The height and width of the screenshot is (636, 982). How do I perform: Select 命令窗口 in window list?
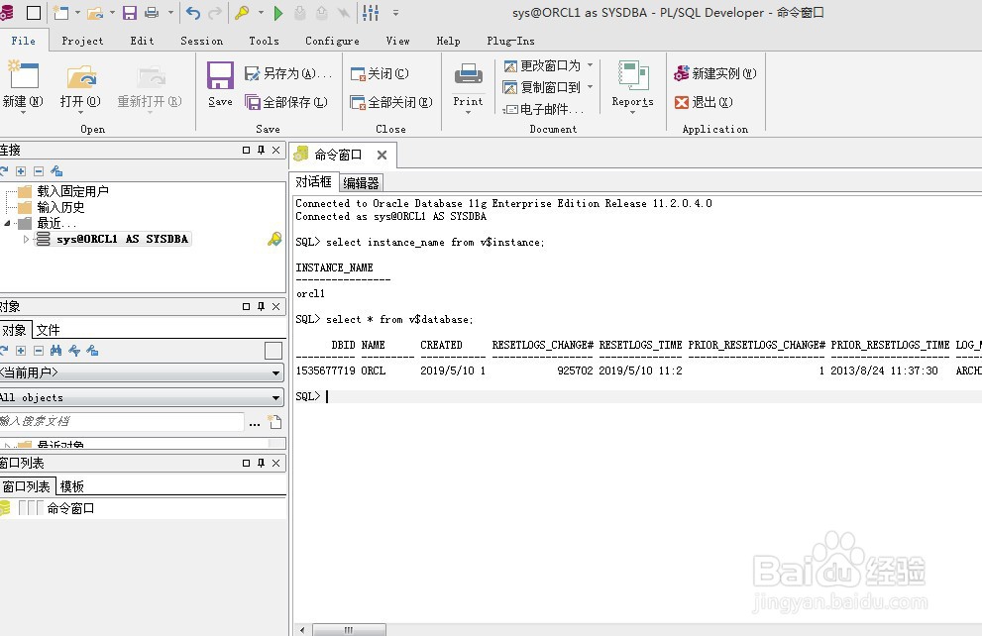70,508
